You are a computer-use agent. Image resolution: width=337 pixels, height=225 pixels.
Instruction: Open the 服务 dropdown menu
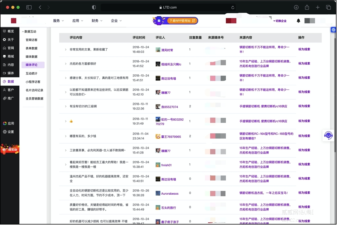point(58,21)
